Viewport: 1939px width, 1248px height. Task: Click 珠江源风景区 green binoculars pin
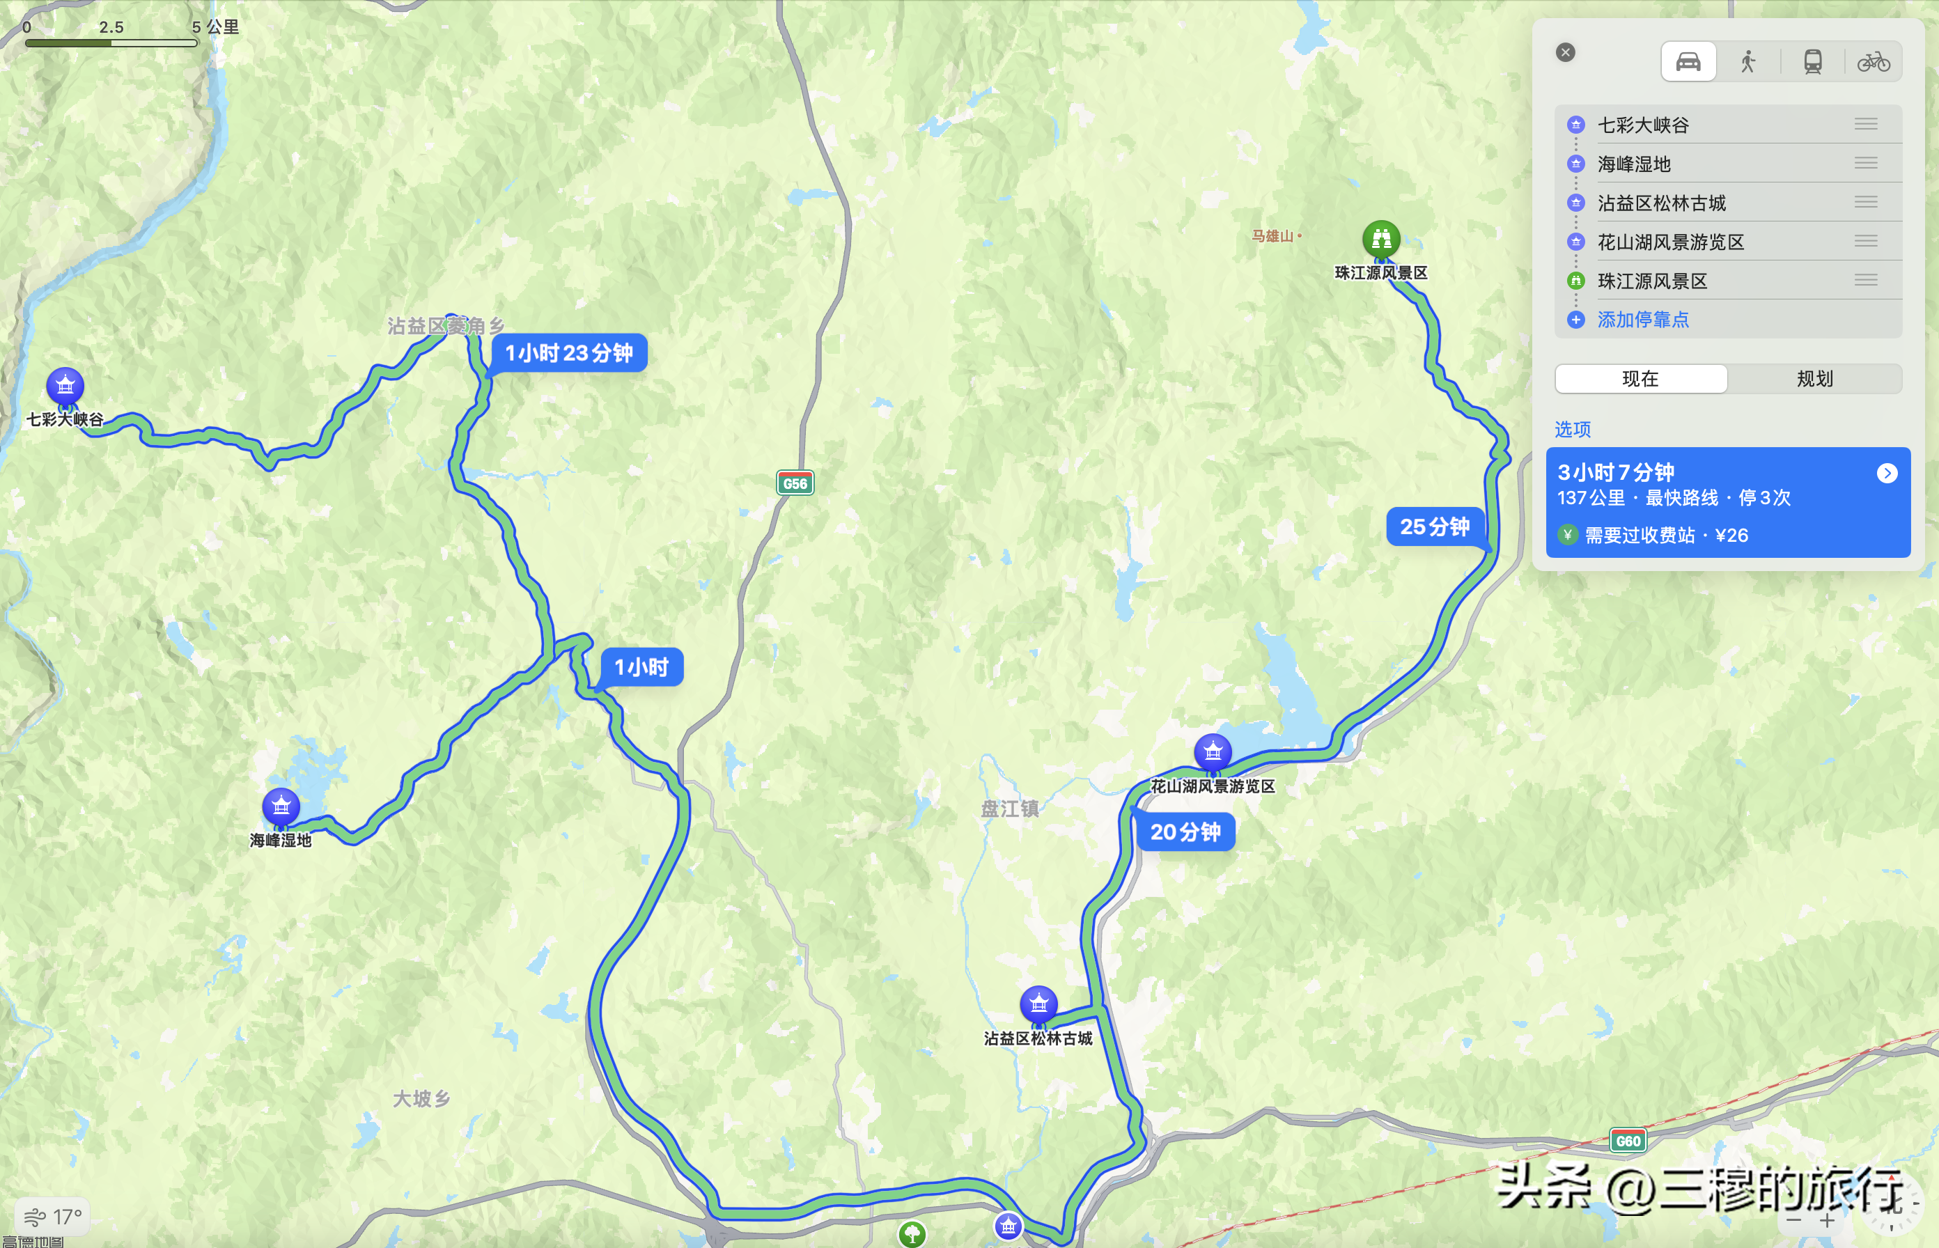(x=1382, y=240)
